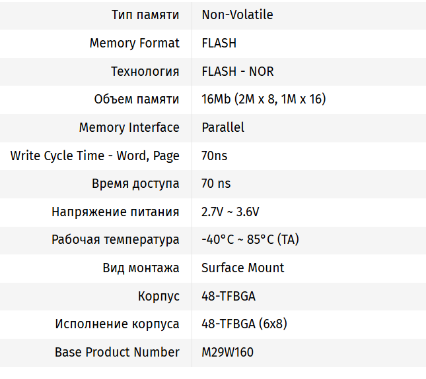Select the "70ns" write cycle value
The width and height of the screenshot is (426, 379).
(x=214, y=156)
